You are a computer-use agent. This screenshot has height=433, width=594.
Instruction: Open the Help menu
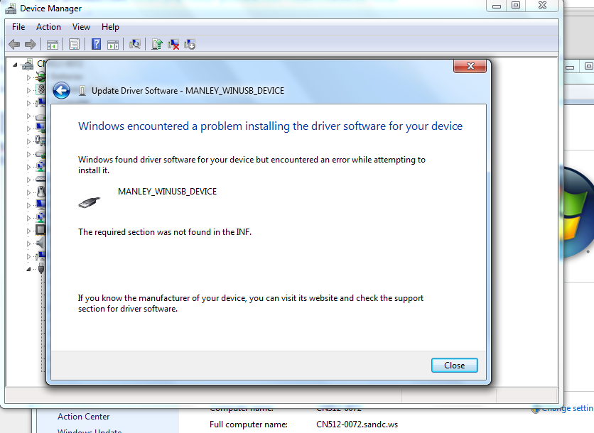110,27
